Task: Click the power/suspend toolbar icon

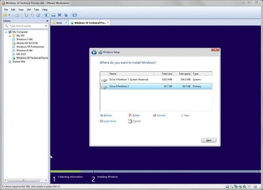Action: pyautogui.click(x=5, y=15)
